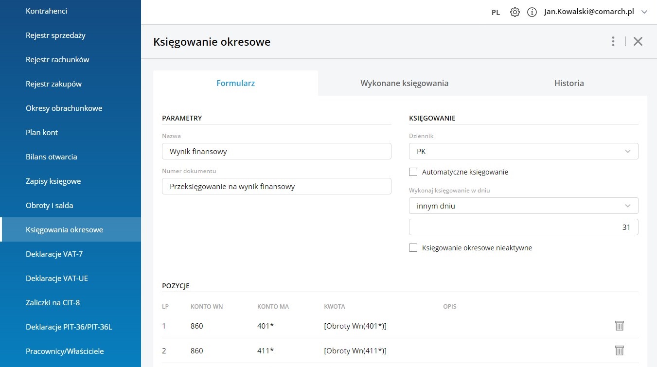
Task: Close the Księgowanie okresowe form
Action: (x=638, y=41)
